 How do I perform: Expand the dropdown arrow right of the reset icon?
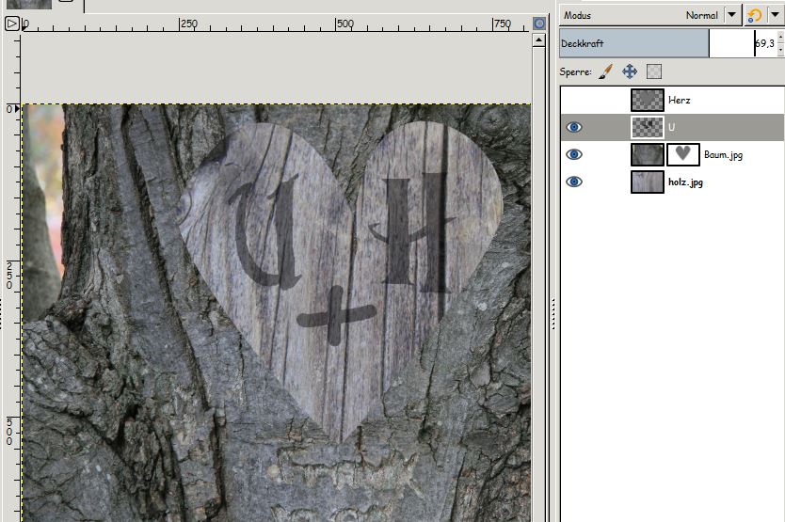[774, 15]
